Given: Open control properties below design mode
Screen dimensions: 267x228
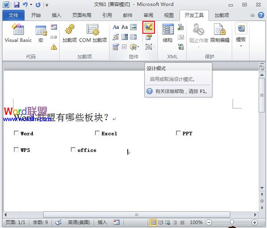Looking at the screenshot, I should [149, 37].
